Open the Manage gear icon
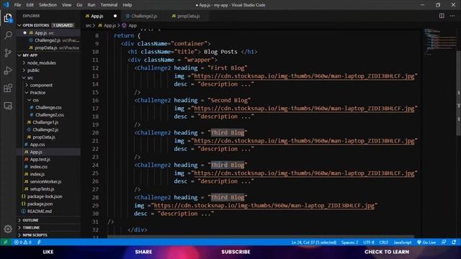 coord(8,229)
